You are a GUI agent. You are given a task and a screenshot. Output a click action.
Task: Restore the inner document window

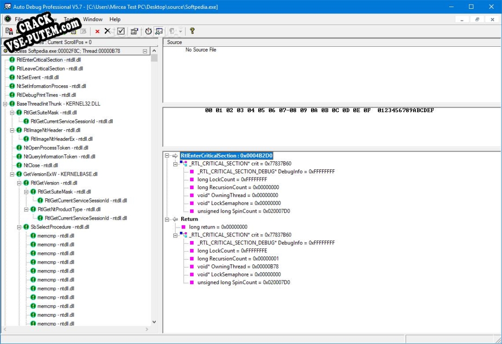tap(477, 19)
